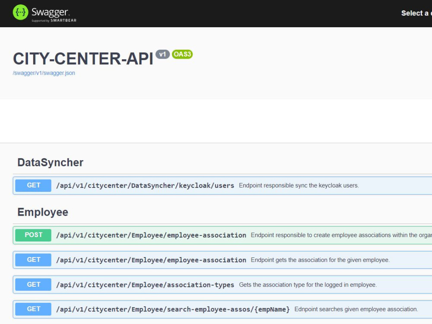Click GET method badge for keycloak/users
The image size is (432, 324).
(x=33, y=185)
